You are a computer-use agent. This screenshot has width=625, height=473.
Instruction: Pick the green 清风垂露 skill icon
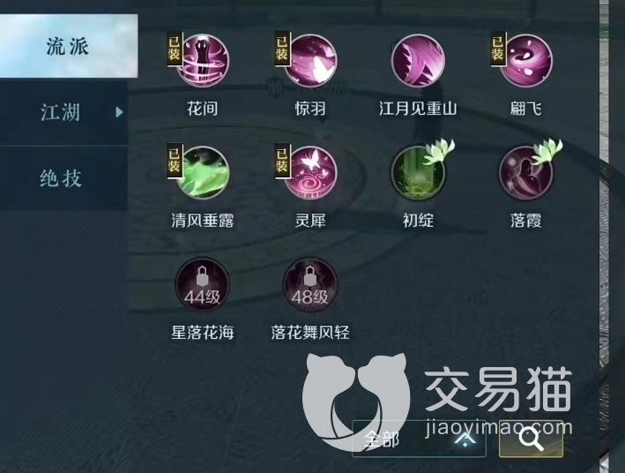(203, 172)
